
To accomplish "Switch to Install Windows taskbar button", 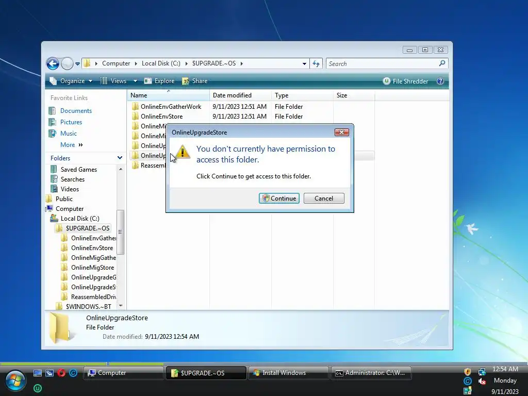I will tap(288, 373).
